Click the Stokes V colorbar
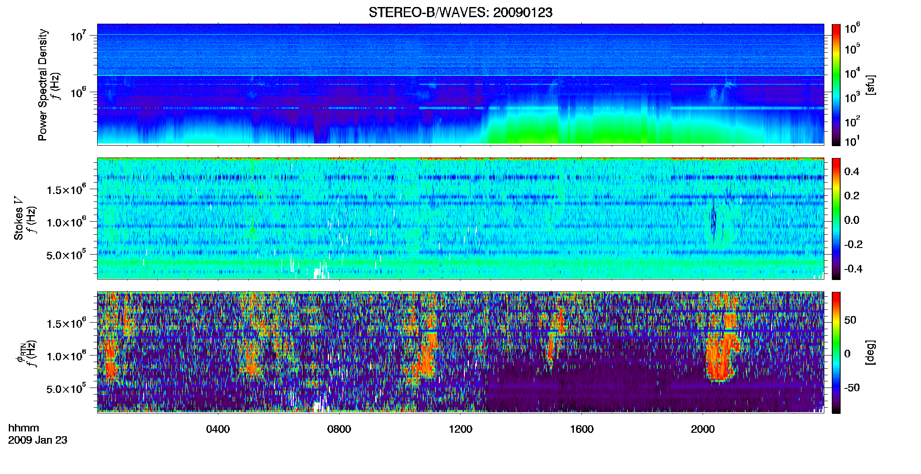 pos(836,219)
